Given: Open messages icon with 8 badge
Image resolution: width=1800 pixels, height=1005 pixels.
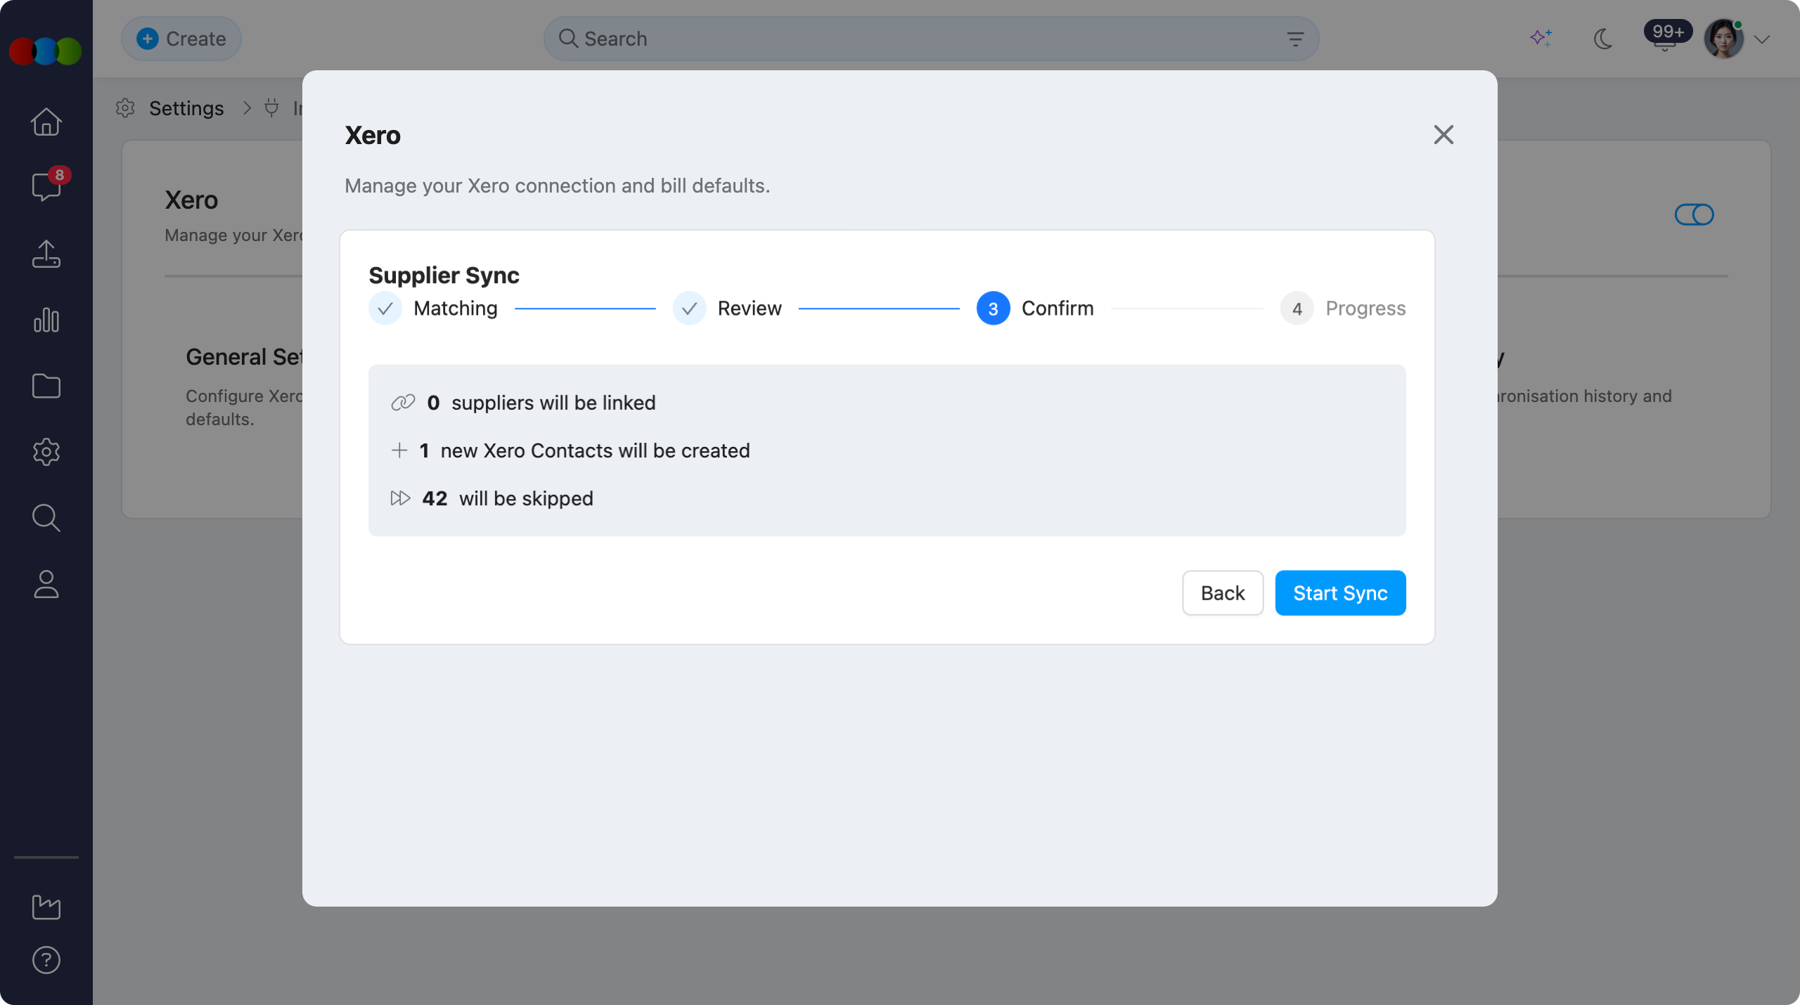Looking at the screenshot, I should coord(46,186).
